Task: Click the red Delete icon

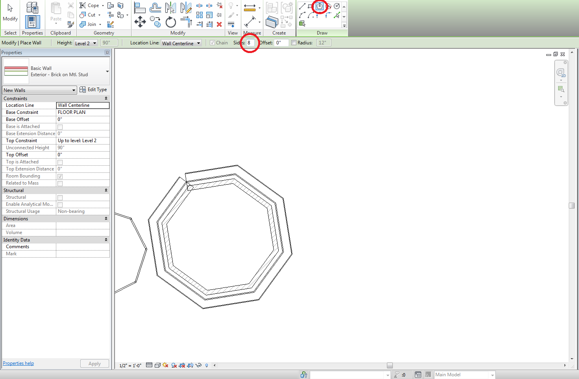Action: (x=219, y=24)
